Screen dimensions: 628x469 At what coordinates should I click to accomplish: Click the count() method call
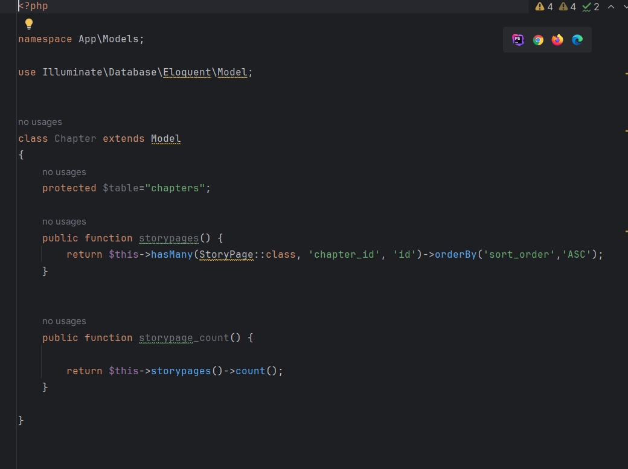(x=250, y=371)
